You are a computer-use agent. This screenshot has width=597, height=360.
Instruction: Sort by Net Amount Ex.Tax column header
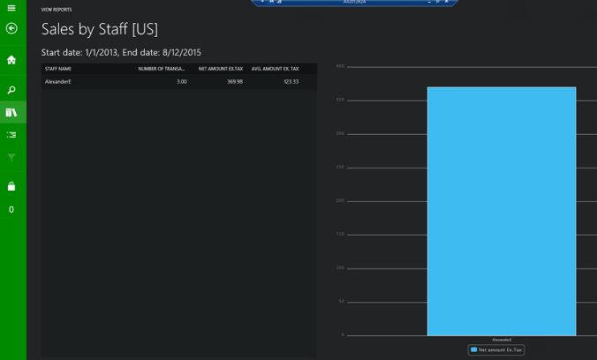221,69
